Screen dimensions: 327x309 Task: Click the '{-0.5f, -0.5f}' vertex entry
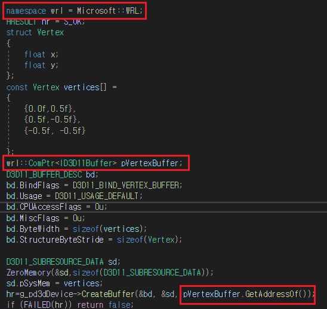55,131
